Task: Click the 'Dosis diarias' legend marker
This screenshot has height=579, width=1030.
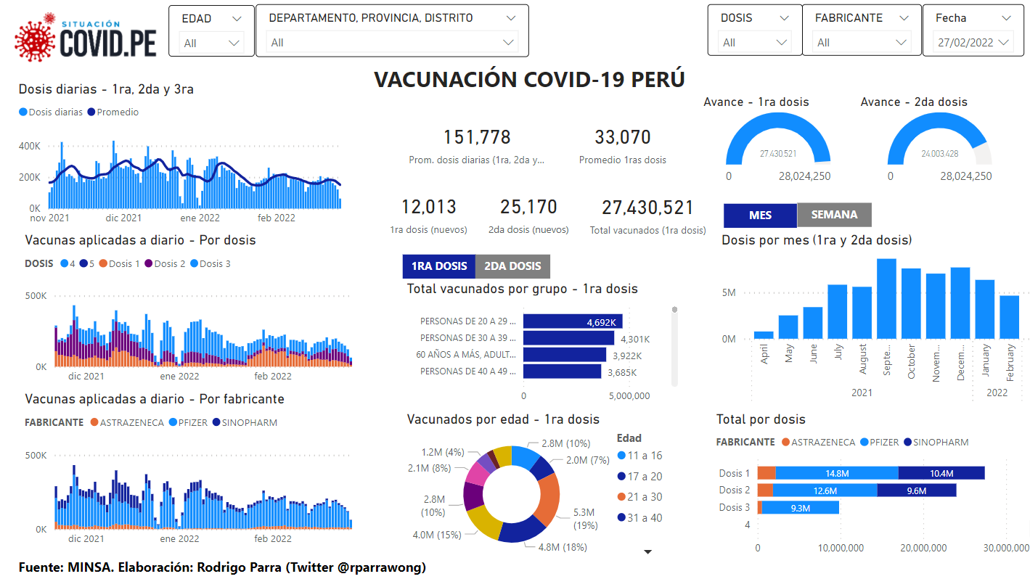Action: pos(23,112)
